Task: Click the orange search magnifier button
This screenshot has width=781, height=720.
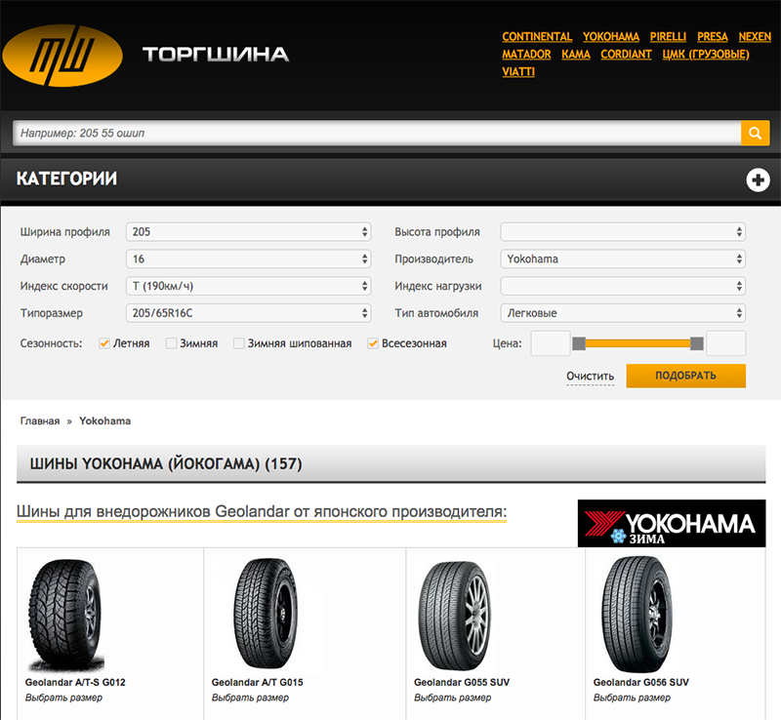Action: point(755,133)
